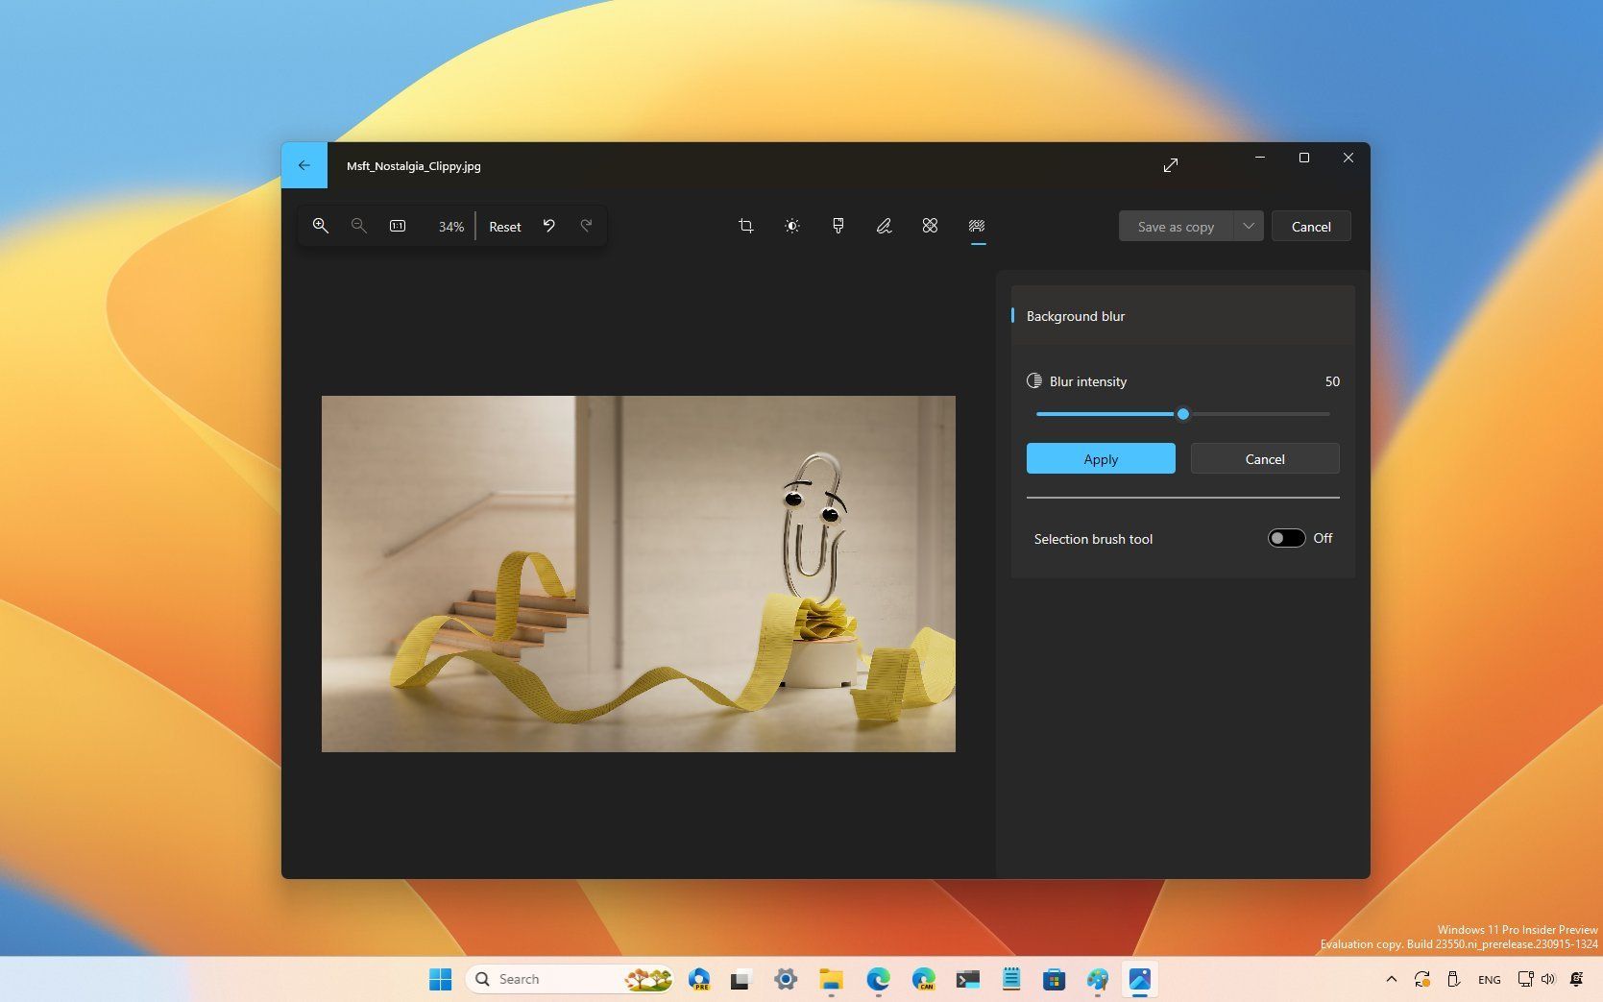Expand the Windows system tray hidden icons
Viewport: 1603px width, 1002px height.
tap(1391, 978)
